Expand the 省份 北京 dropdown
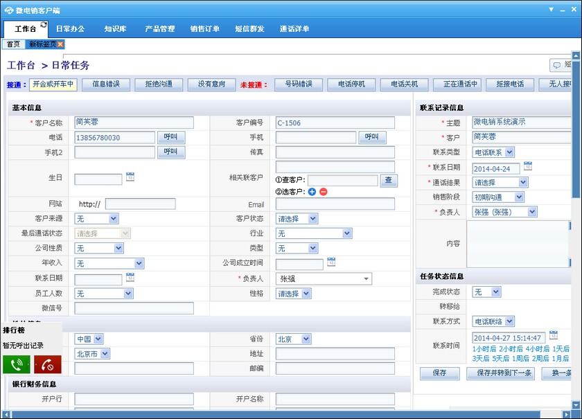The width and height of the screenshot is (582, 419). click(306, 339)
